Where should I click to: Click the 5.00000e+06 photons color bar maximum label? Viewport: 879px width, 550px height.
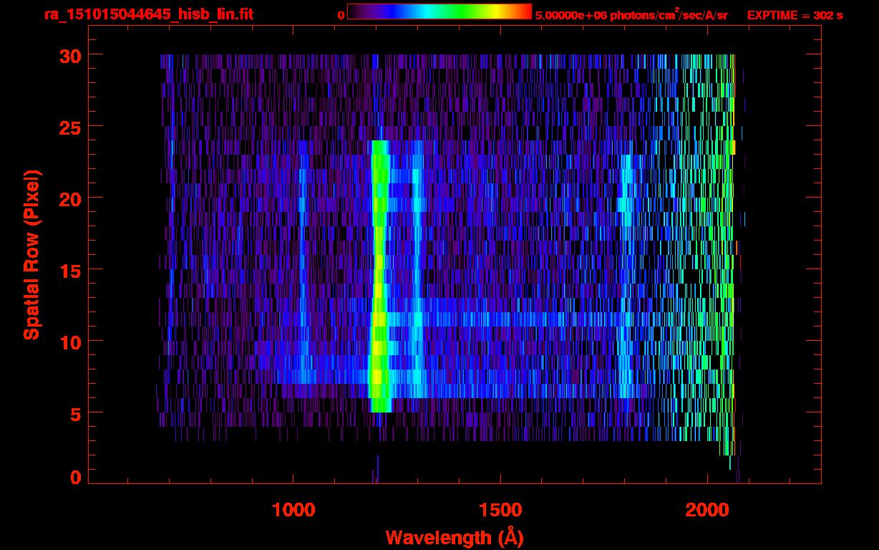[631, 15]
